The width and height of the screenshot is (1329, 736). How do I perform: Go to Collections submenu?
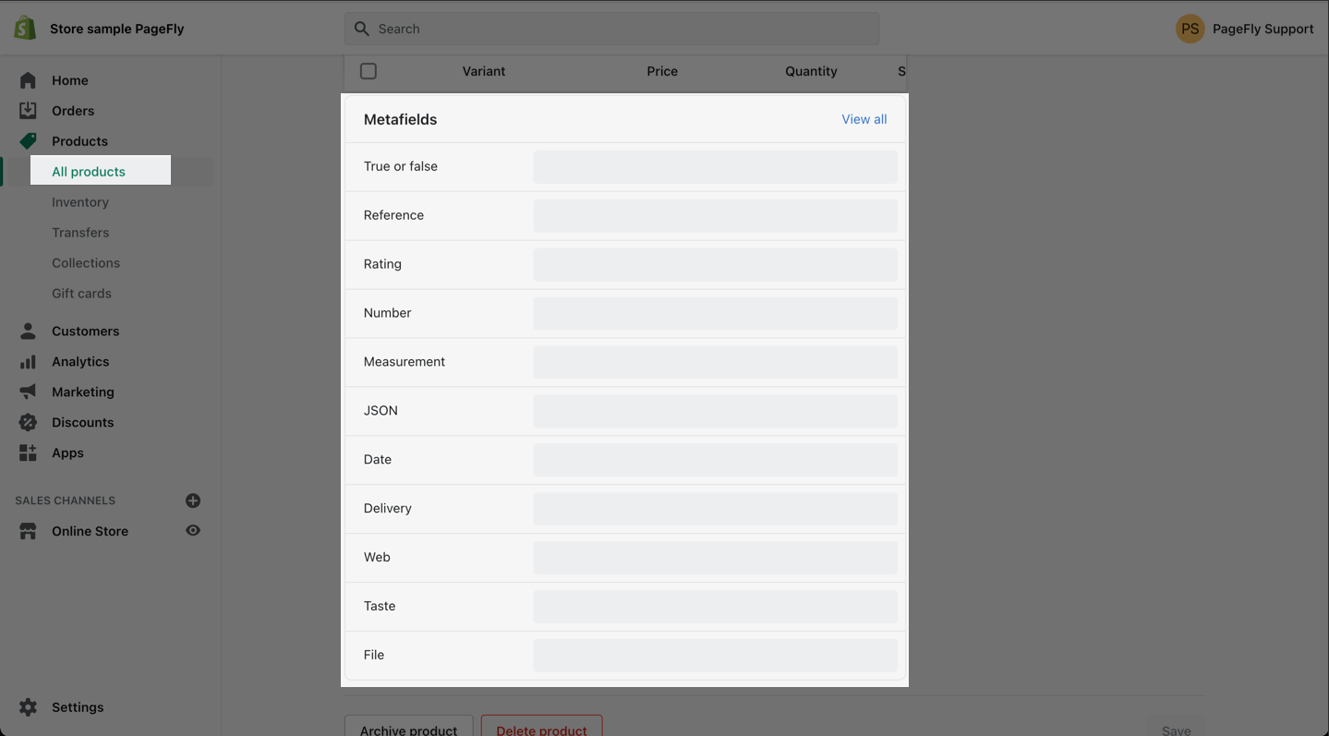pyautogui.click(x=86, y=263)
